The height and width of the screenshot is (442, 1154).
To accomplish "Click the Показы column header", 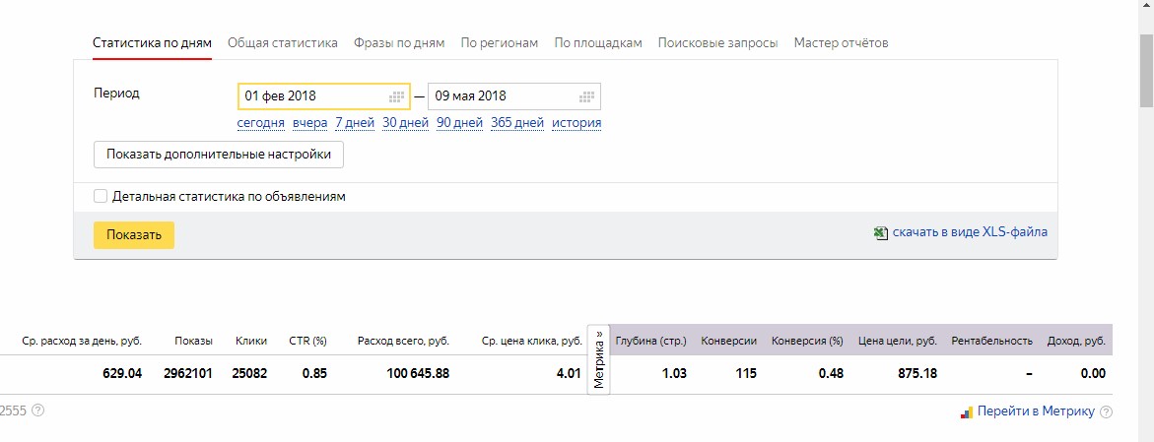I will (x=193, y=342).
